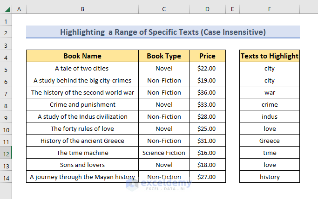Click the Book Type header cell

click(x=164, y=56)
